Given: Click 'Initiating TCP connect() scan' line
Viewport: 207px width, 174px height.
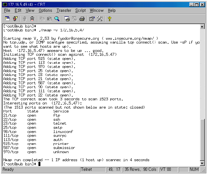Looking at the screenshot, I should pyautogui.click(x=60, y=54).
